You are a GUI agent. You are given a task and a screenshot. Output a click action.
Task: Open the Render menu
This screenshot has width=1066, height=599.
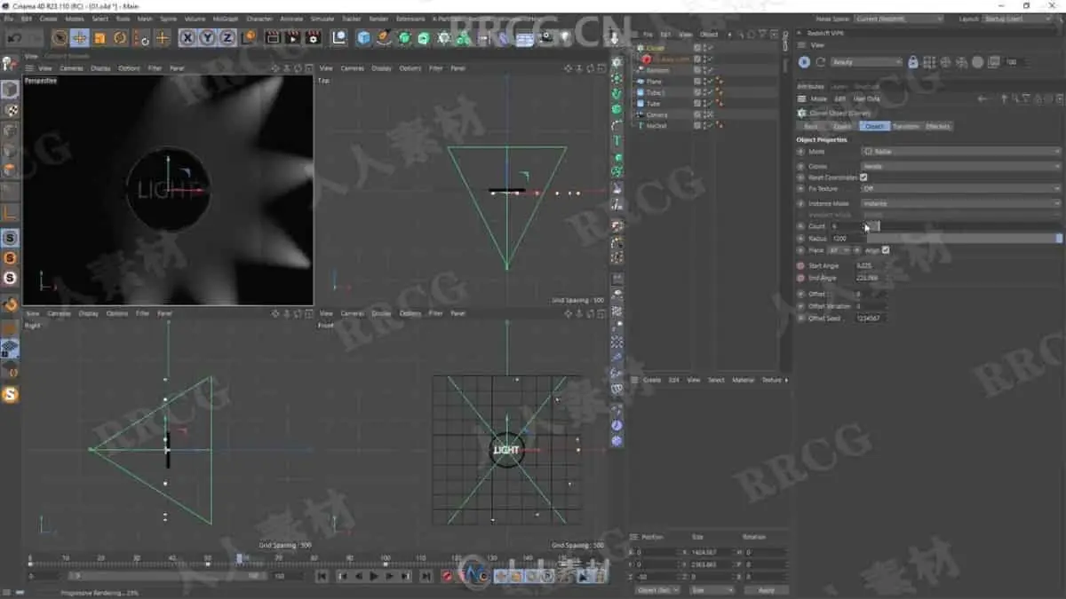(378, 18)
